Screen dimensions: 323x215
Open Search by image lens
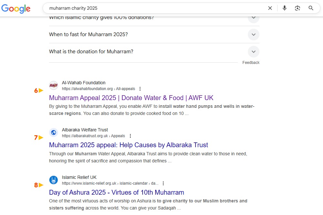298,8
